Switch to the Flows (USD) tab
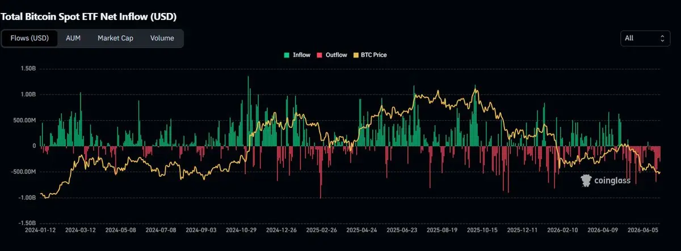The image size is (681, 251). pyautogui.click(x=30, y=38)
